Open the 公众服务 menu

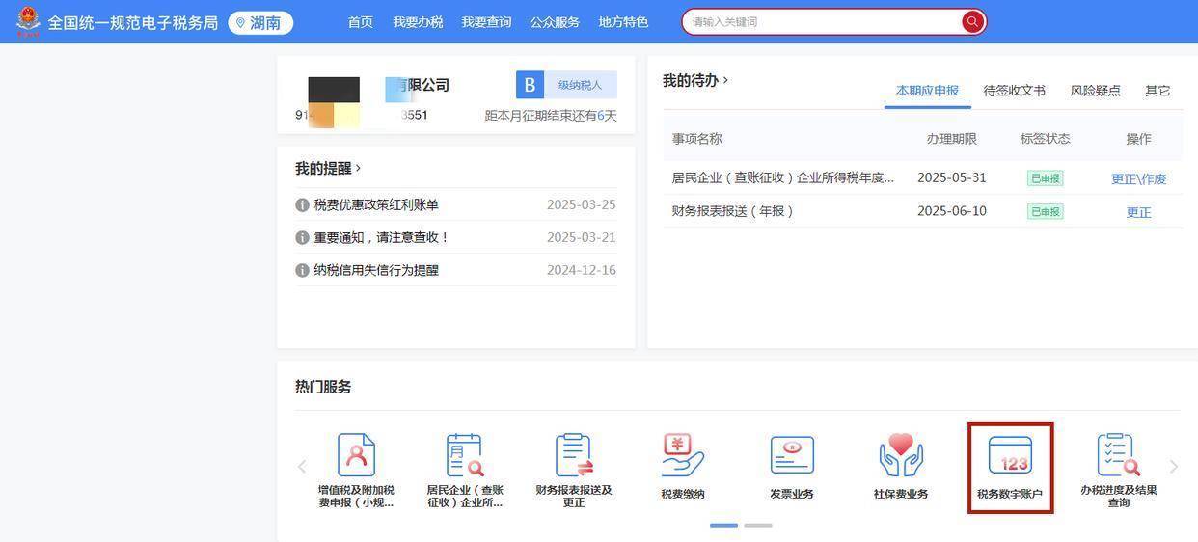click(555, 21)
